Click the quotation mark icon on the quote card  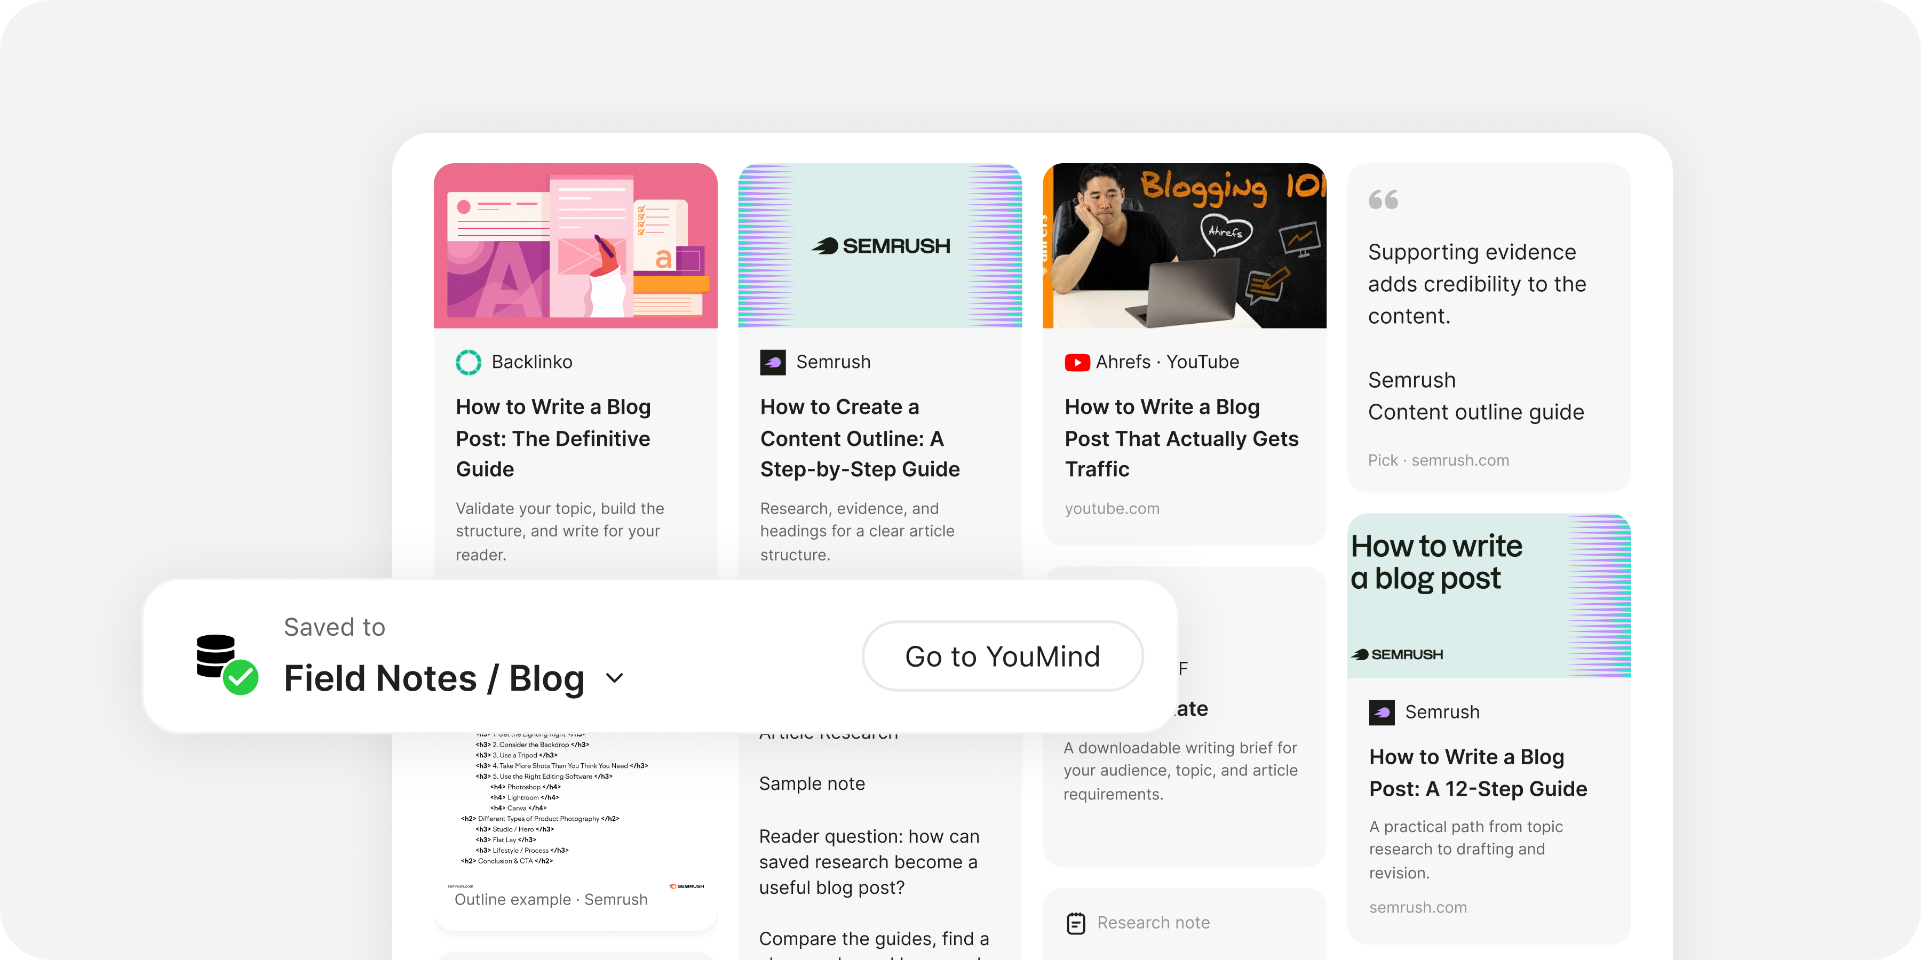pyautogui.click(x=1383, y=200)
